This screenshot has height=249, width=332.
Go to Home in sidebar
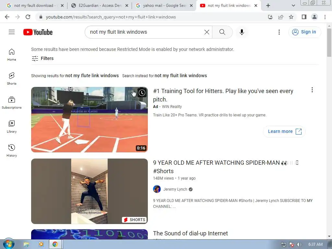tap(12, 54)
